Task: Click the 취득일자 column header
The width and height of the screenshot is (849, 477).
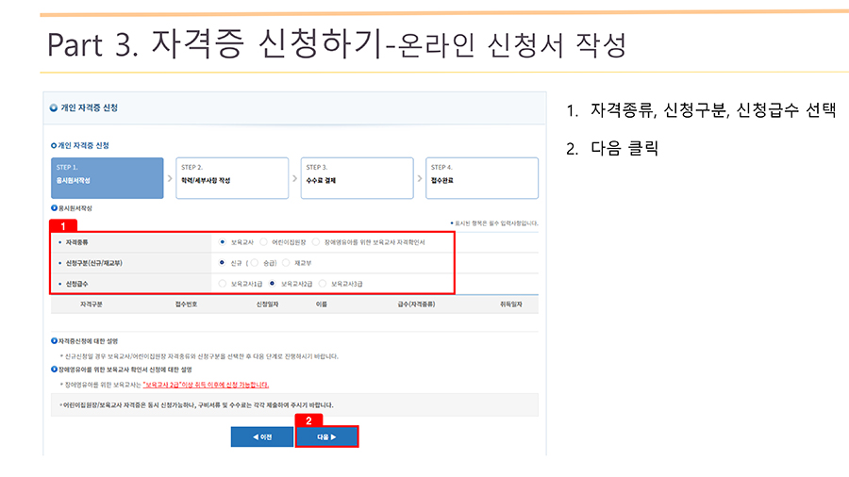Action: click(x=511, y=304)
